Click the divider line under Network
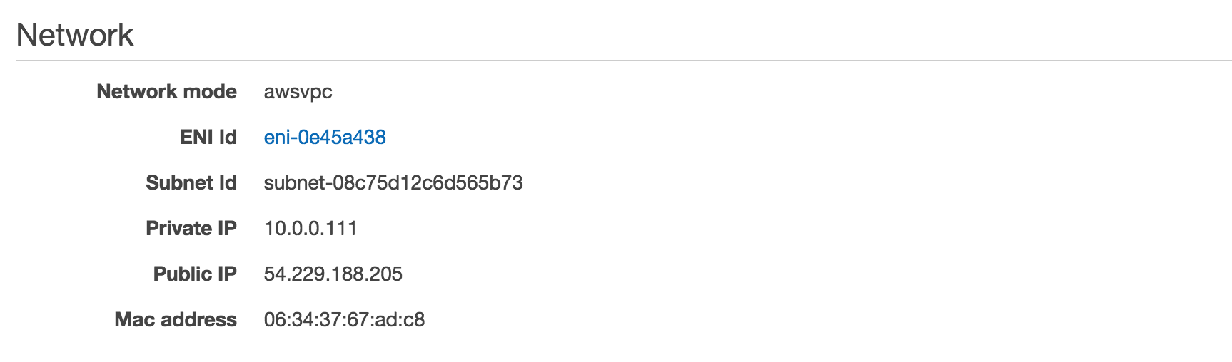The height and width of the screenshot is (362, 1232). point(624,61)
